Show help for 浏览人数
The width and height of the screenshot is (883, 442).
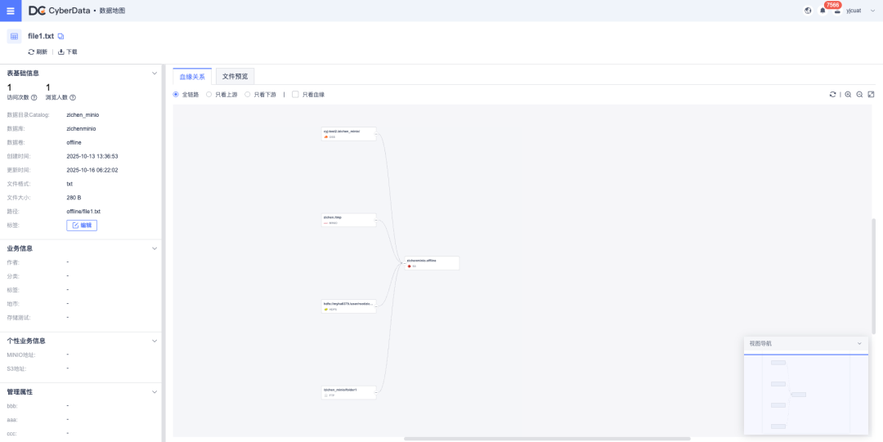tap(73, 97)
